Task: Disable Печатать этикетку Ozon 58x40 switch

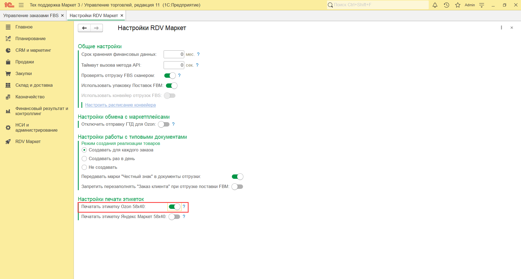Action: 174,207
